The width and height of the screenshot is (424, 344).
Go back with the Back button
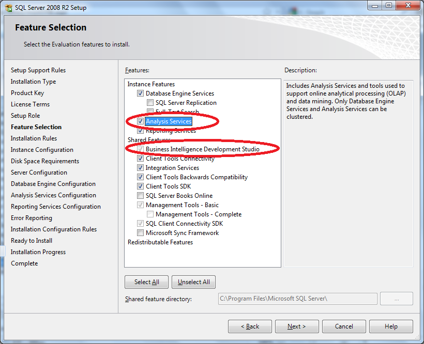(x=250, y=326)
